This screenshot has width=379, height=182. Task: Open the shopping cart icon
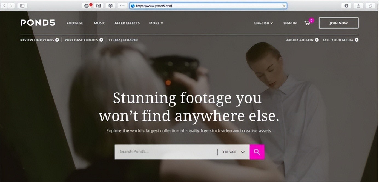pyautogui.click(x=307, y=23)
